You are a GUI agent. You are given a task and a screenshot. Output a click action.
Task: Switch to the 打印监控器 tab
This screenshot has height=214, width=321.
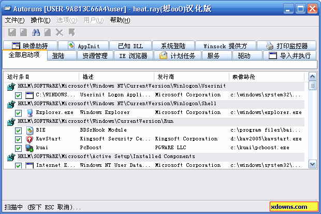pyautogui.click(x=287, y=46)
